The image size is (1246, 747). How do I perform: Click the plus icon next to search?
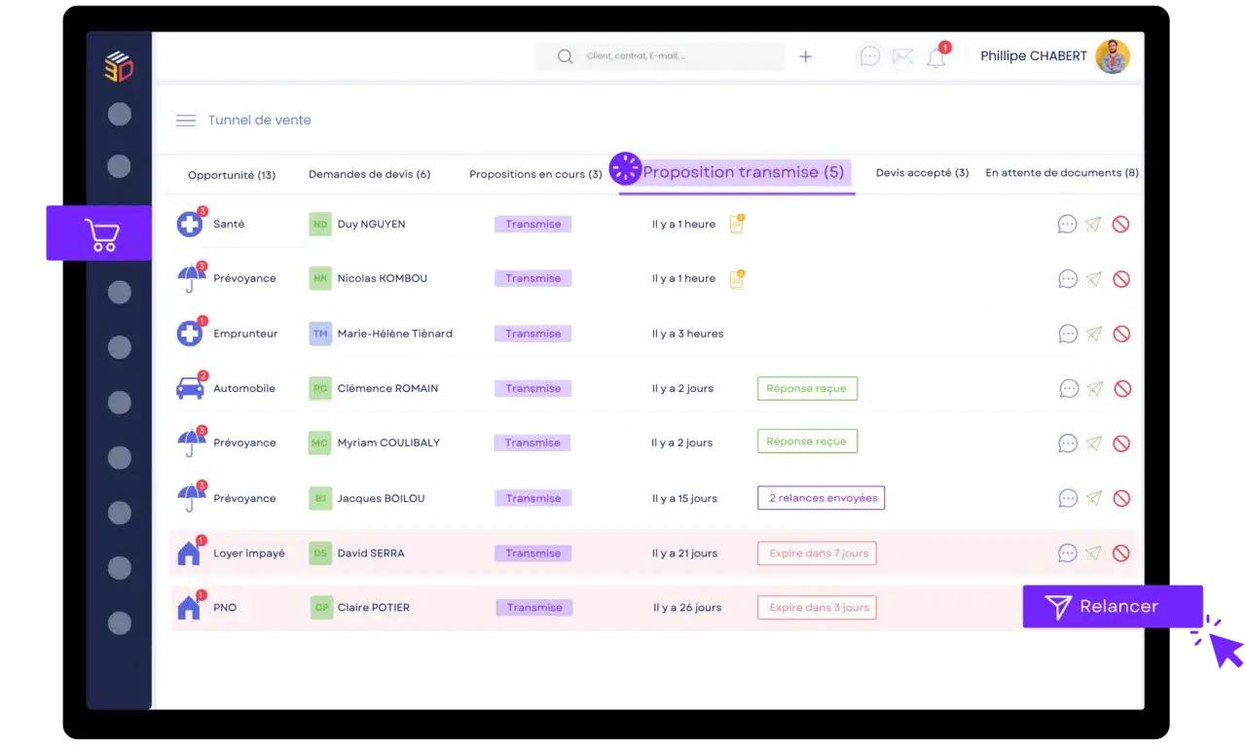coord(805,56)
